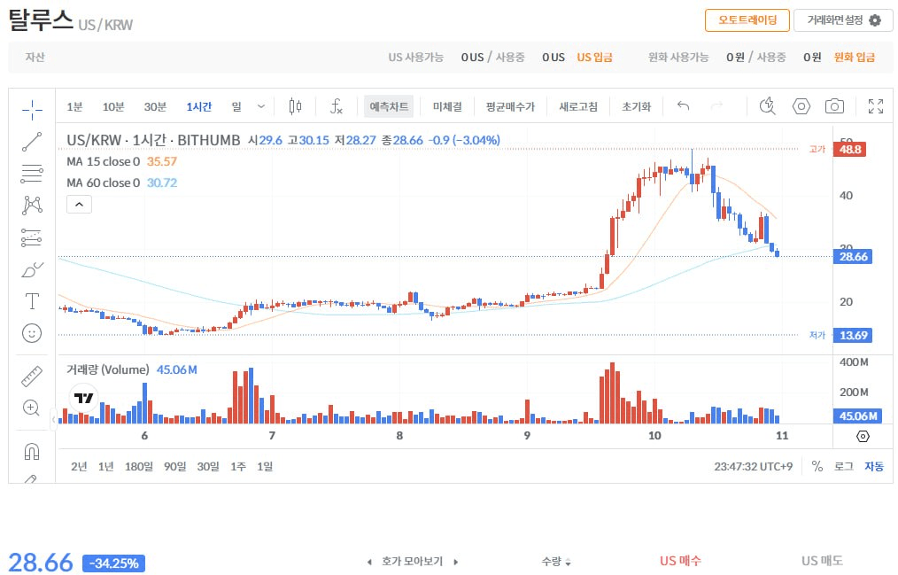Image resolution: width=898 pixels, height=575 pixels.
Task: Open 거래화면설정 trading screen settings
Action: click(x=844, y=20)
